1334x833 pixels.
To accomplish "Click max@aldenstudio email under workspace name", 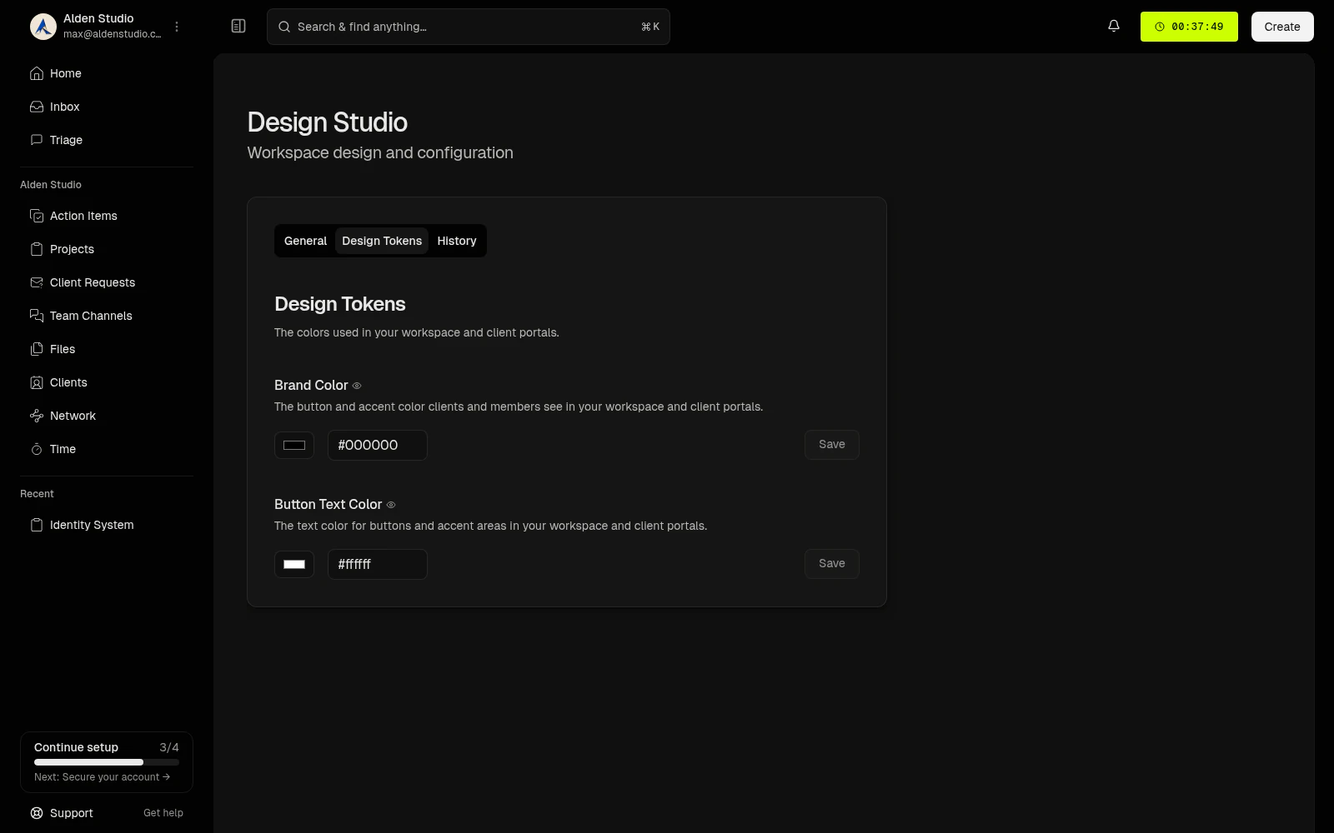I will coord(113,34).
